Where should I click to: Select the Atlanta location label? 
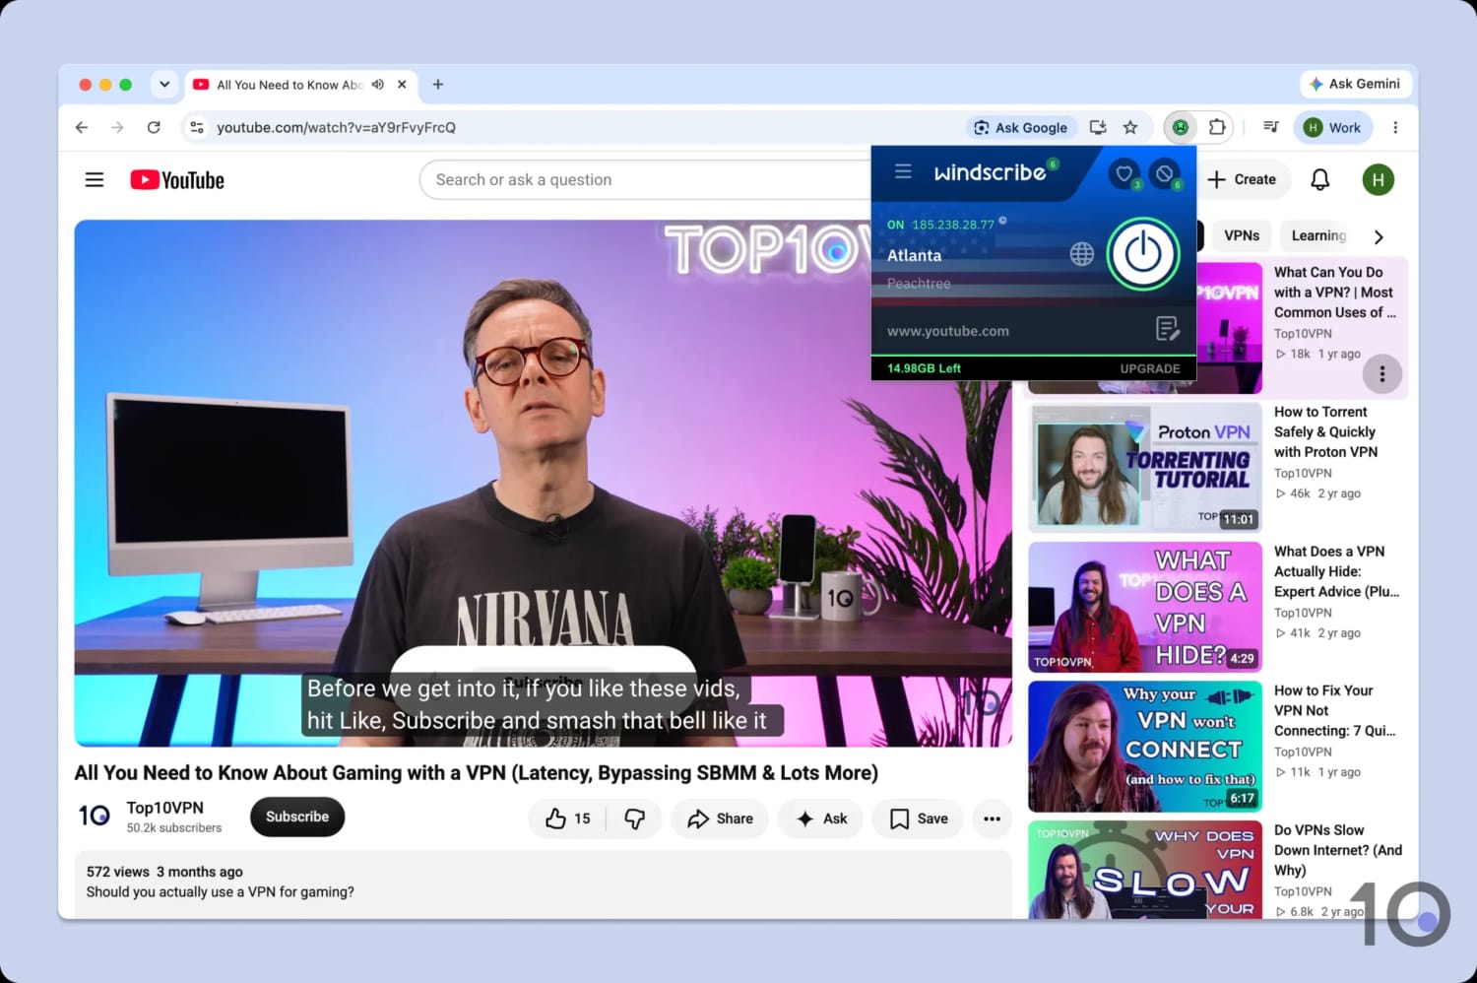[x=914, y=255]
